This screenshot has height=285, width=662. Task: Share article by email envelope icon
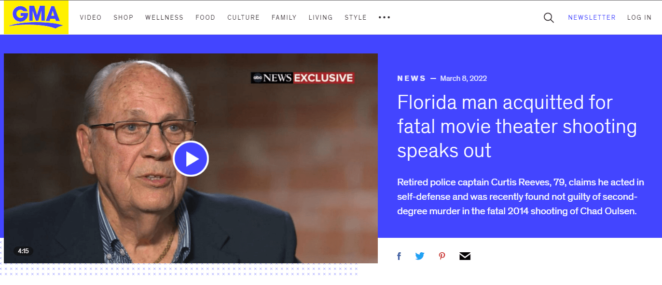465,256
